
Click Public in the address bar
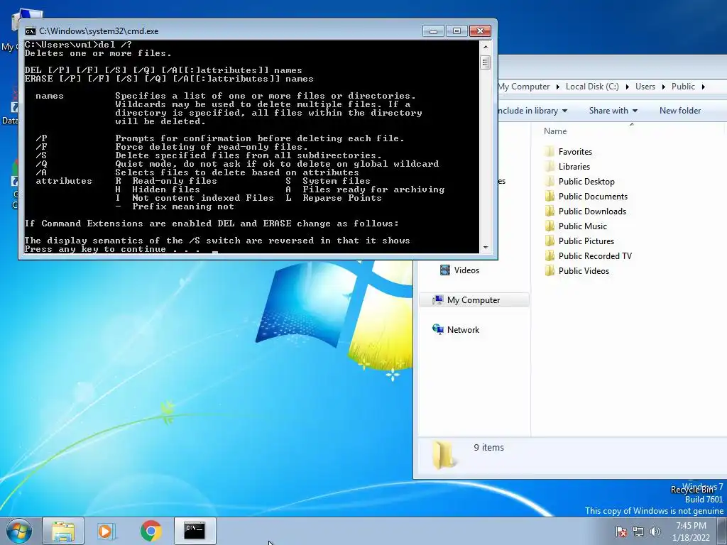(x=683, y=87)
